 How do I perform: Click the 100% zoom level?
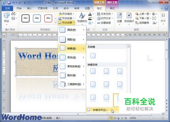coord(133,118)
